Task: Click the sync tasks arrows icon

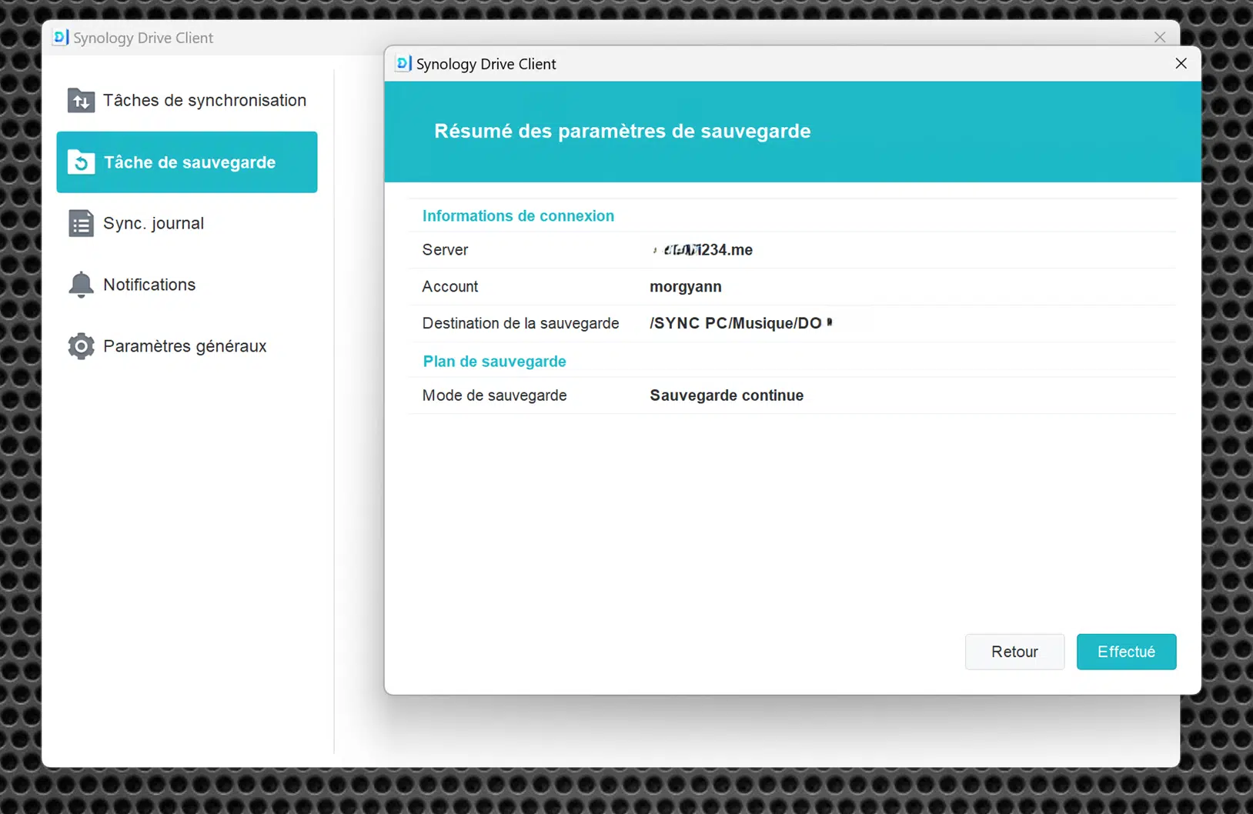Action: (81, 100)
